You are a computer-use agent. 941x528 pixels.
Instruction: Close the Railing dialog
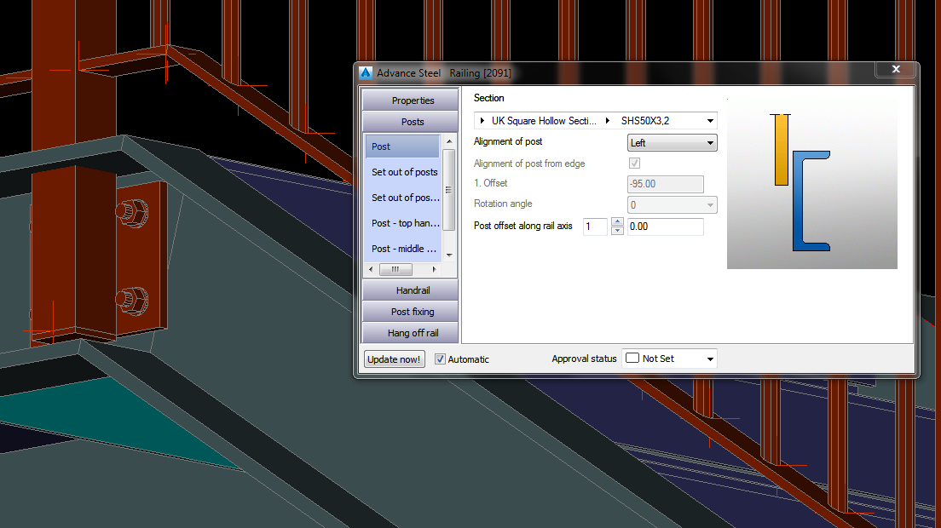point(895,69)
